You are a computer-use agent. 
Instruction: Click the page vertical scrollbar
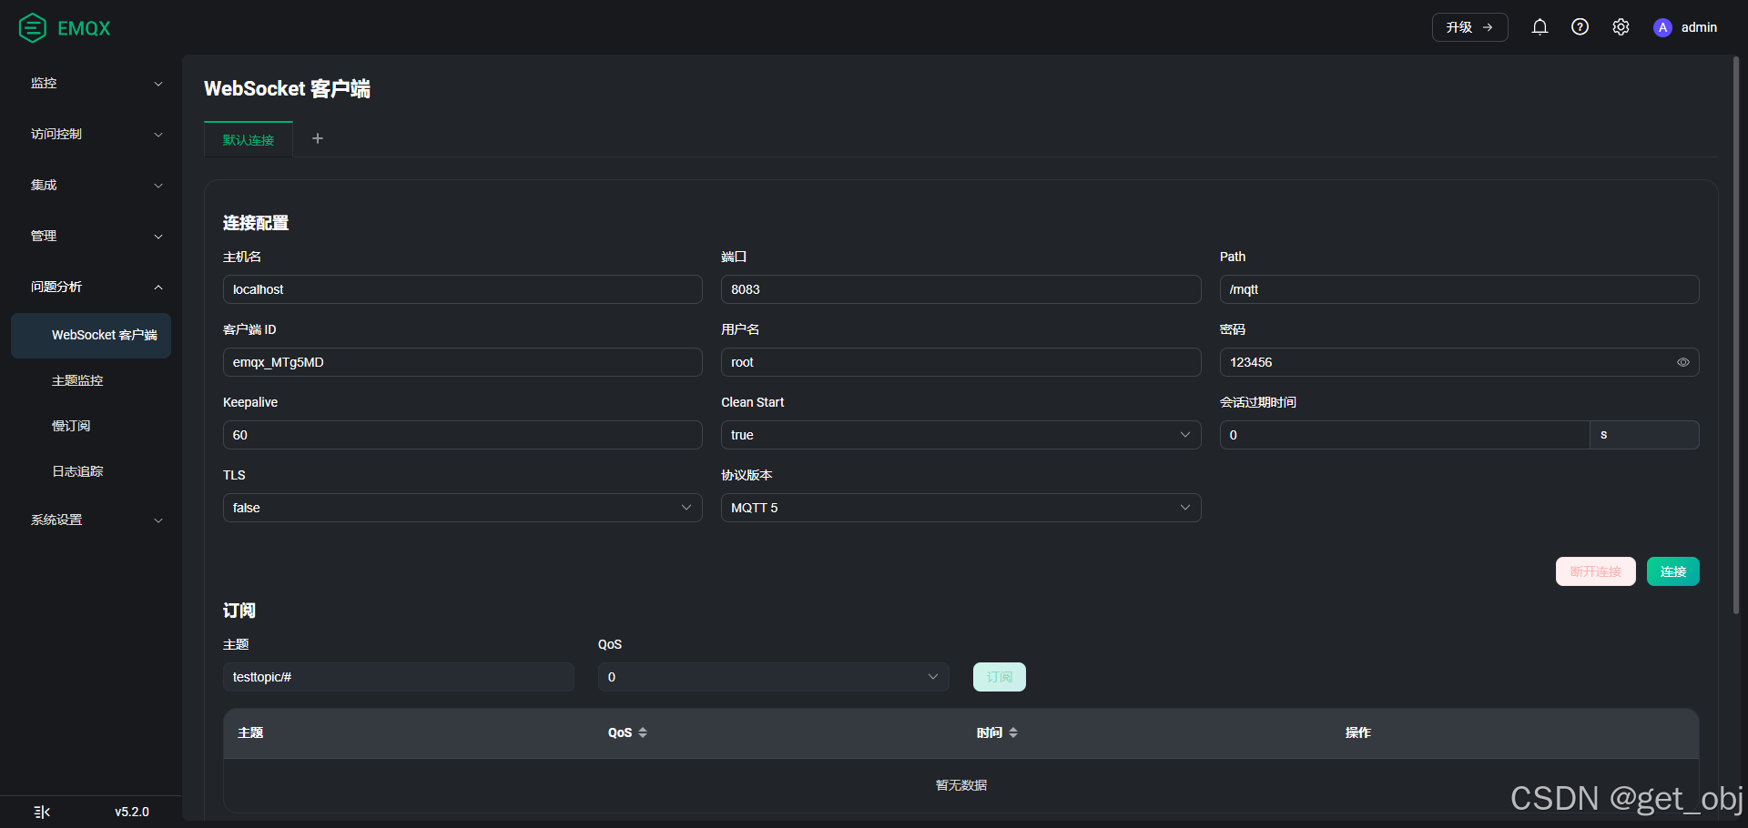(1736, 337)
